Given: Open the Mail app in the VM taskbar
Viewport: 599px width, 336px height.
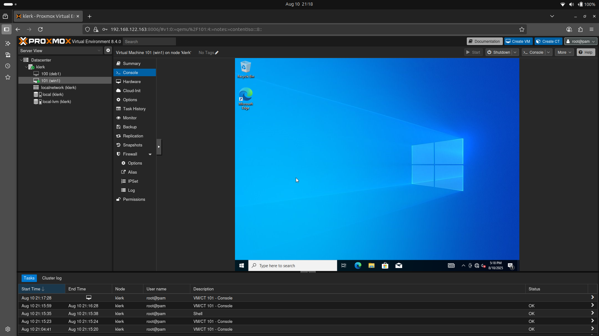Looking at the screenshot, I should [x=399, y=265].
